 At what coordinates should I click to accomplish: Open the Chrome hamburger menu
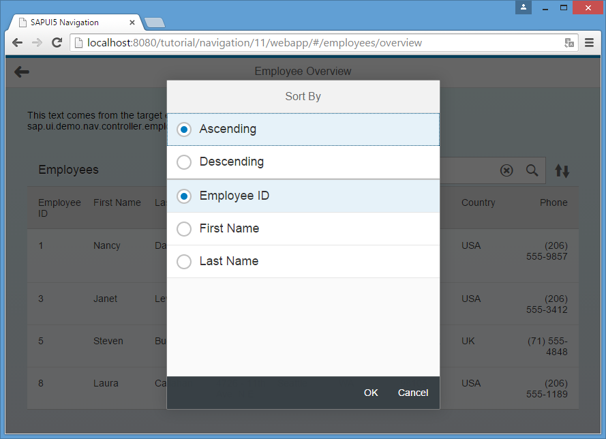pyautogui.click(x=590, y=43)
